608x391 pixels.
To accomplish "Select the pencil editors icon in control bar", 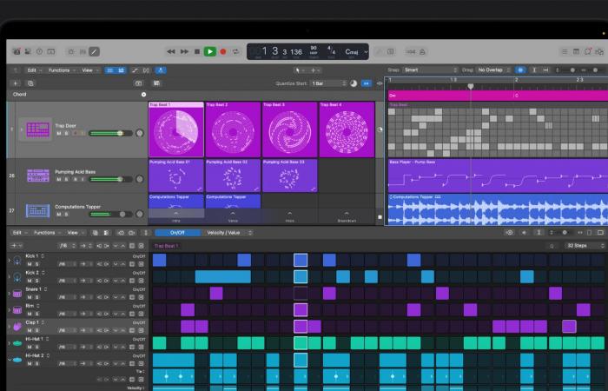I will pyautogui.click(x=94, y=52).
